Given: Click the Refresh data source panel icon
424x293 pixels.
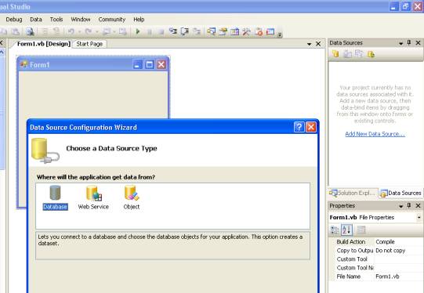Looking at the screenshot, I should 371,54.
